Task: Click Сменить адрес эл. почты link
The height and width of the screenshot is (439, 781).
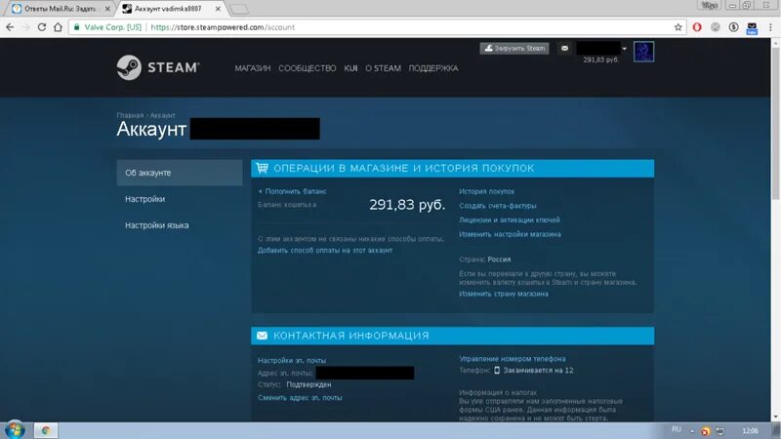Action: [x=300, y=398]
